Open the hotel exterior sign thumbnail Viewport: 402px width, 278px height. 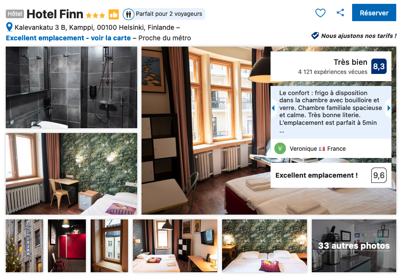24,246
